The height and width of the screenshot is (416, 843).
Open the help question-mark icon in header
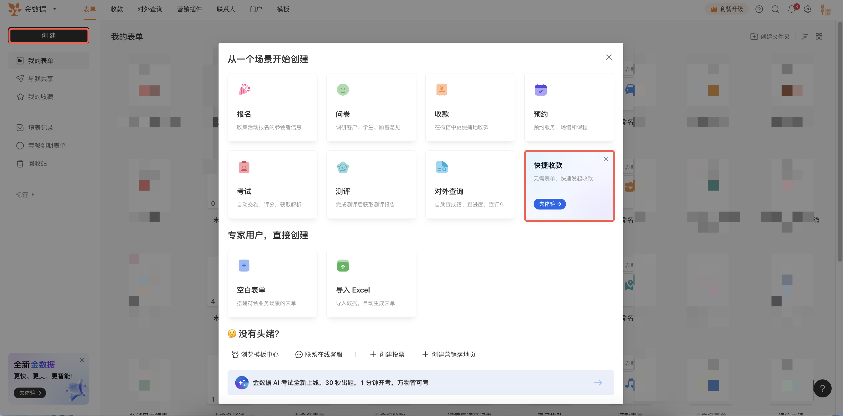(759, 9)
